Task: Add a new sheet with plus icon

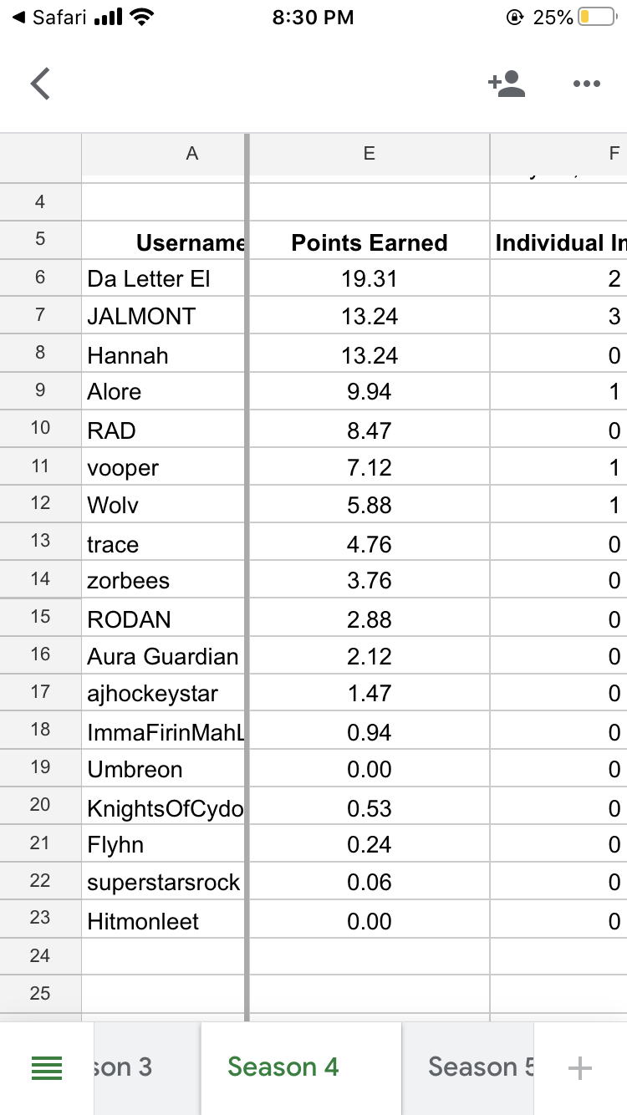Action: [x=579, y=1067]
